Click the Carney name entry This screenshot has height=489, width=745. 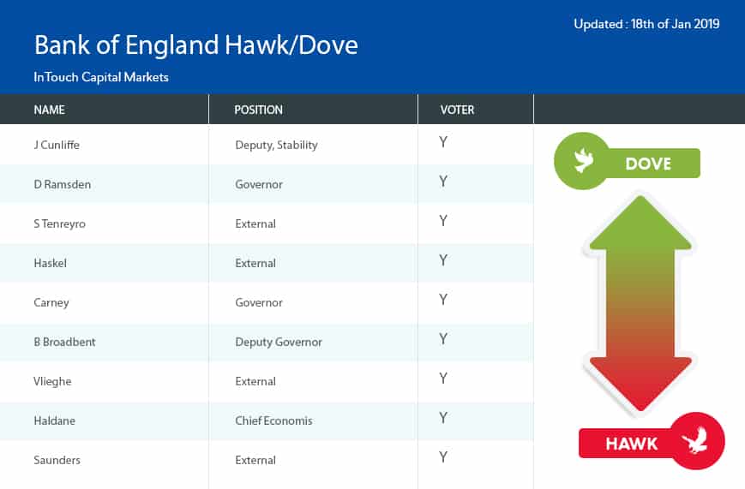point(51,302)
